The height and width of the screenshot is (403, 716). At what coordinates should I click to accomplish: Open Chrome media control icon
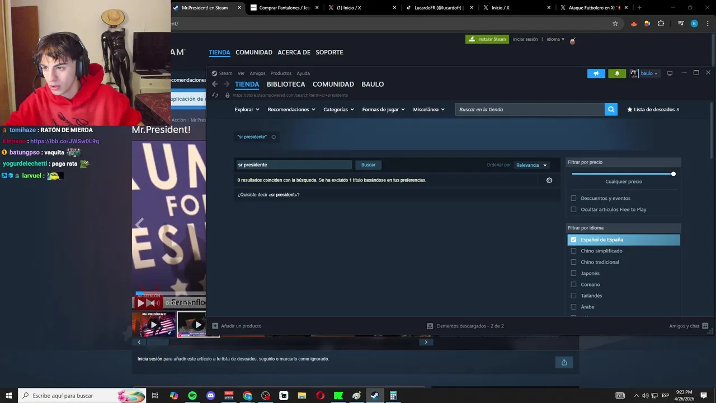click(x=681, y=24)
